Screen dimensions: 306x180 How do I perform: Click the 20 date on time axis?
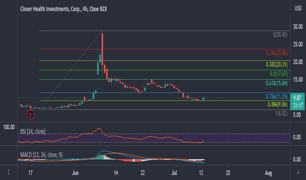tap(228, 173)
